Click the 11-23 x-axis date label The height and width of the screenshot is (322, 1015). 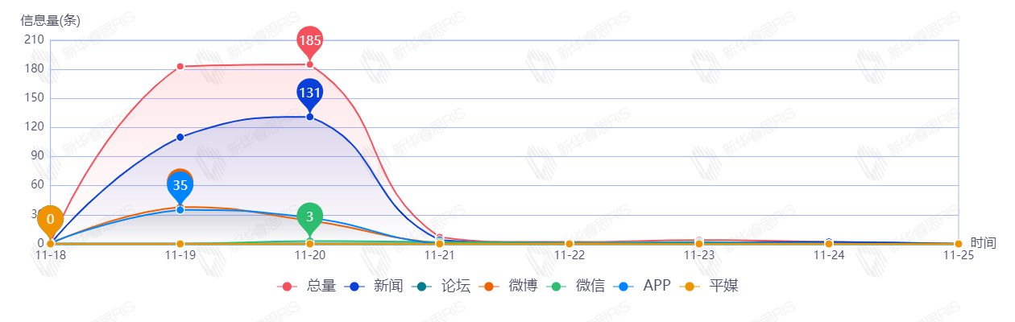tap(699, 255)
